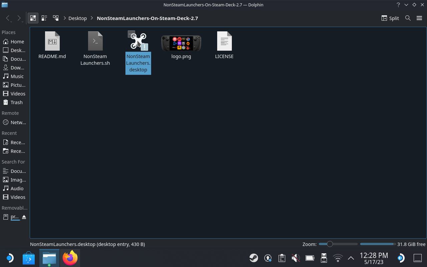427x267 pixels.
Task: Open the hamburger menu
Action: 419,18
